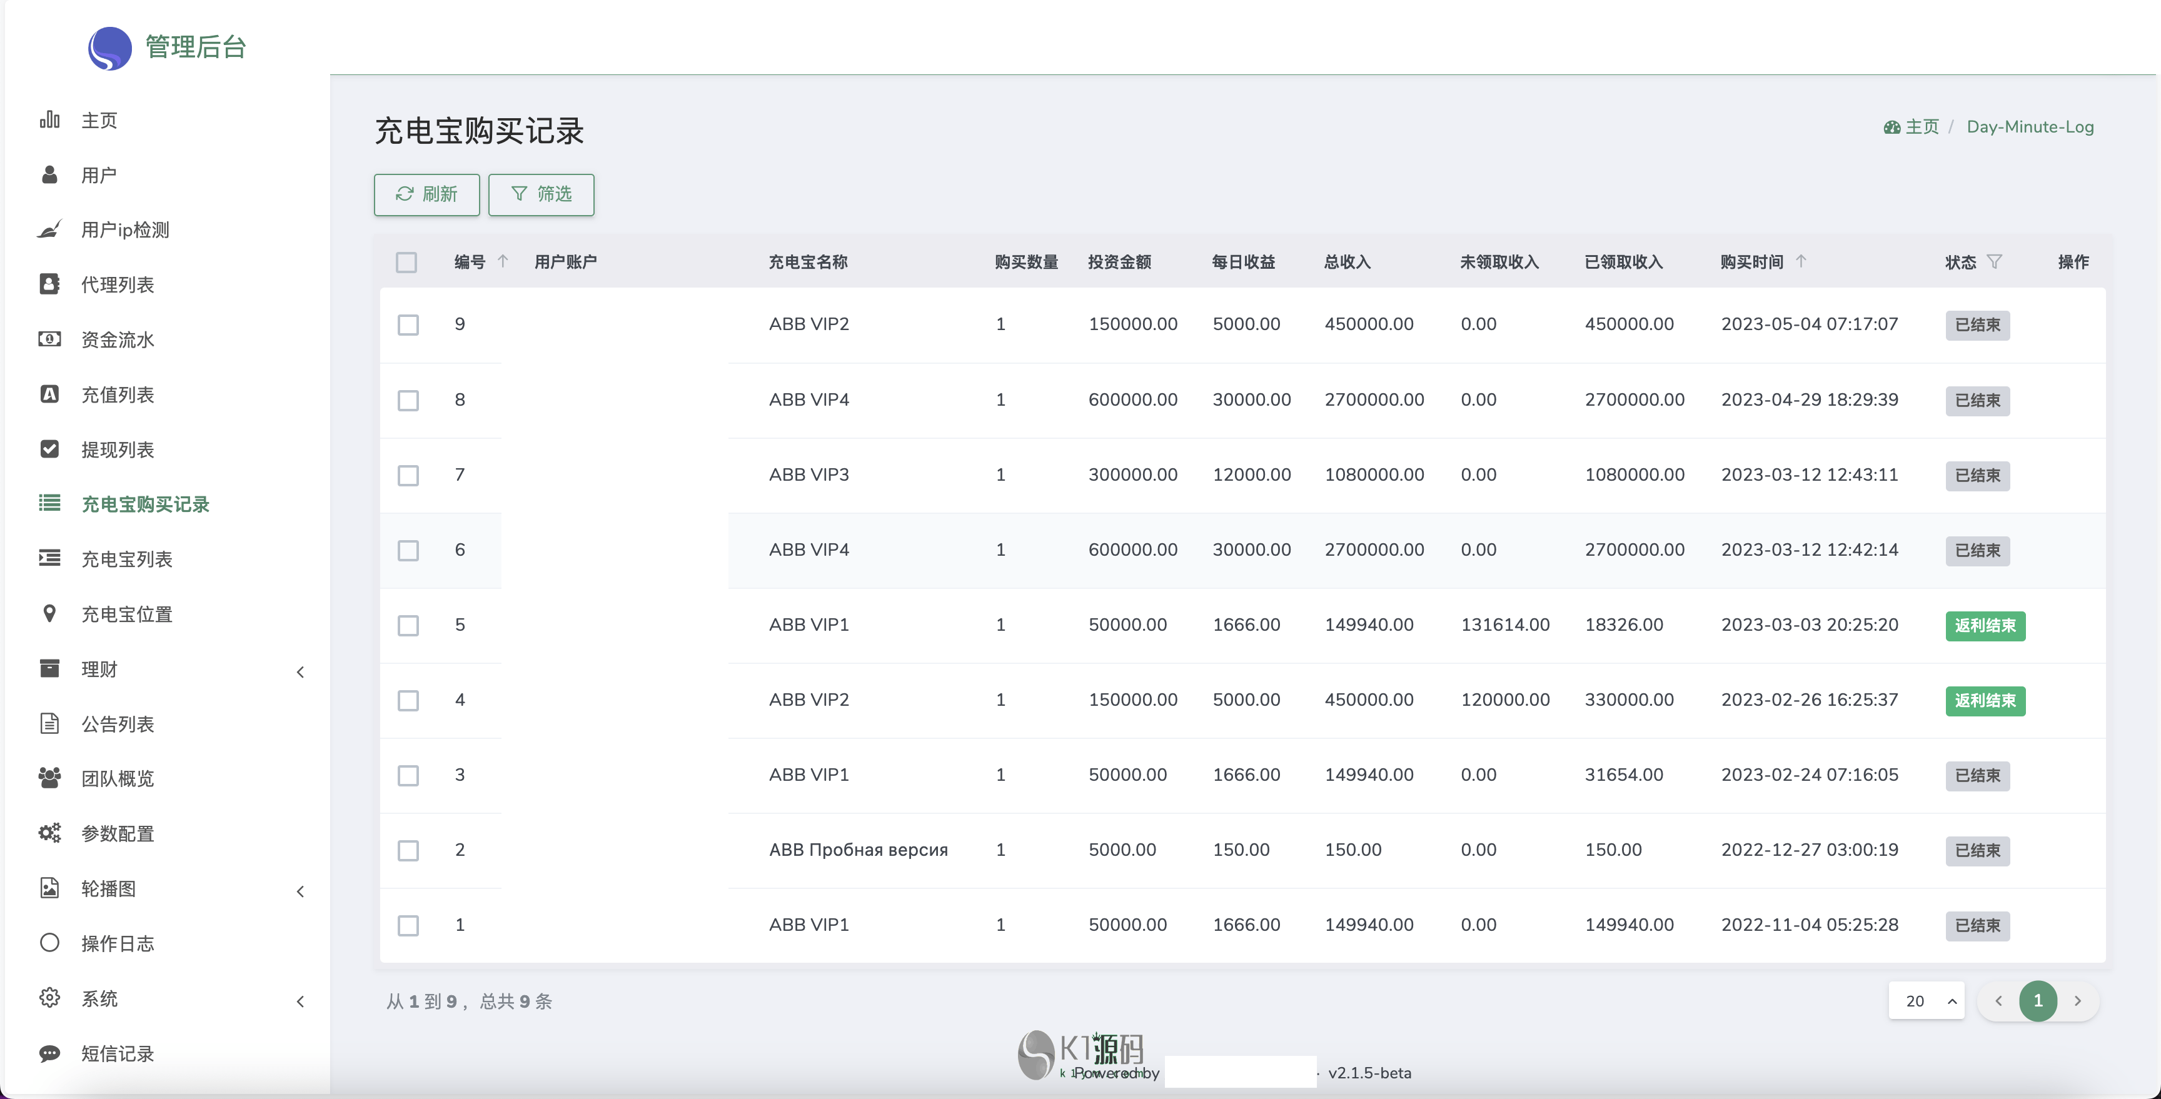Image resolution: width=2161 pixels, height=1099 pixels.
Task: Click the sort arrow next to 购买时间 header
Action: pyautogui.click(x=1801, y=262)
